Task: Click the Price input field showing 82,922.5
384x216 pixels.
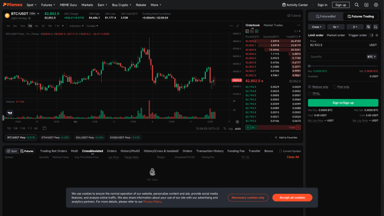Action: click(343, 45)
